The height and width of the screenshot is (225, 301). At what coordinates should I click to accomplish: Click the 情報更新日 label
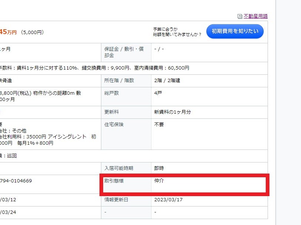click(x=116, y=199)
